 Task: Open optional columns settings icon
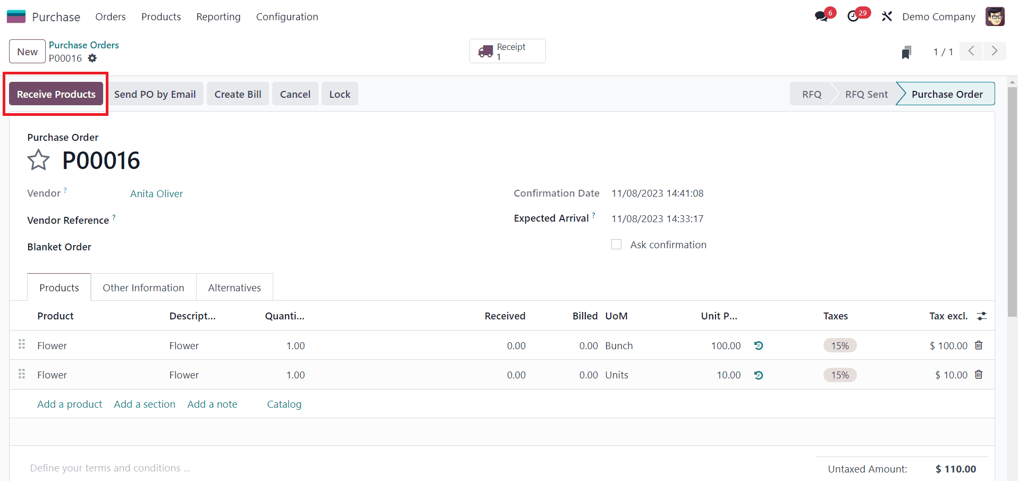point(982,316)
